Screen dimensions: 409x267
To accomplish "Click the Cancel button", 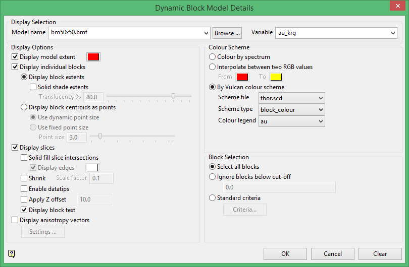I will 333,253.
